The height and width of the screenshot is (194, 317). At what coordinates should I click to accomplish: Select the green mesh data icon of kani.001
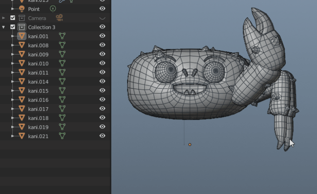point(62,36)
